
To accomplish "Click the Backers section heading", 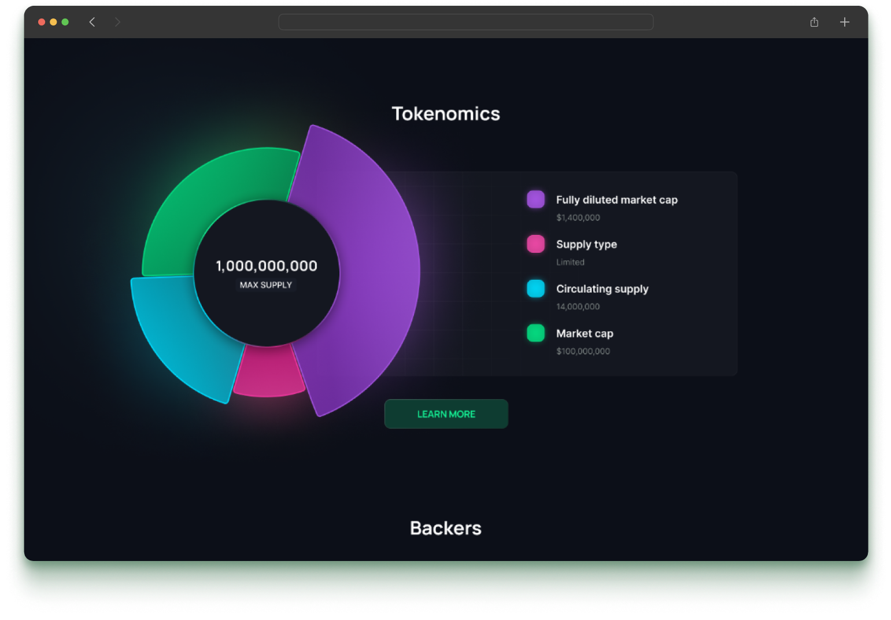I will [445, 527].
